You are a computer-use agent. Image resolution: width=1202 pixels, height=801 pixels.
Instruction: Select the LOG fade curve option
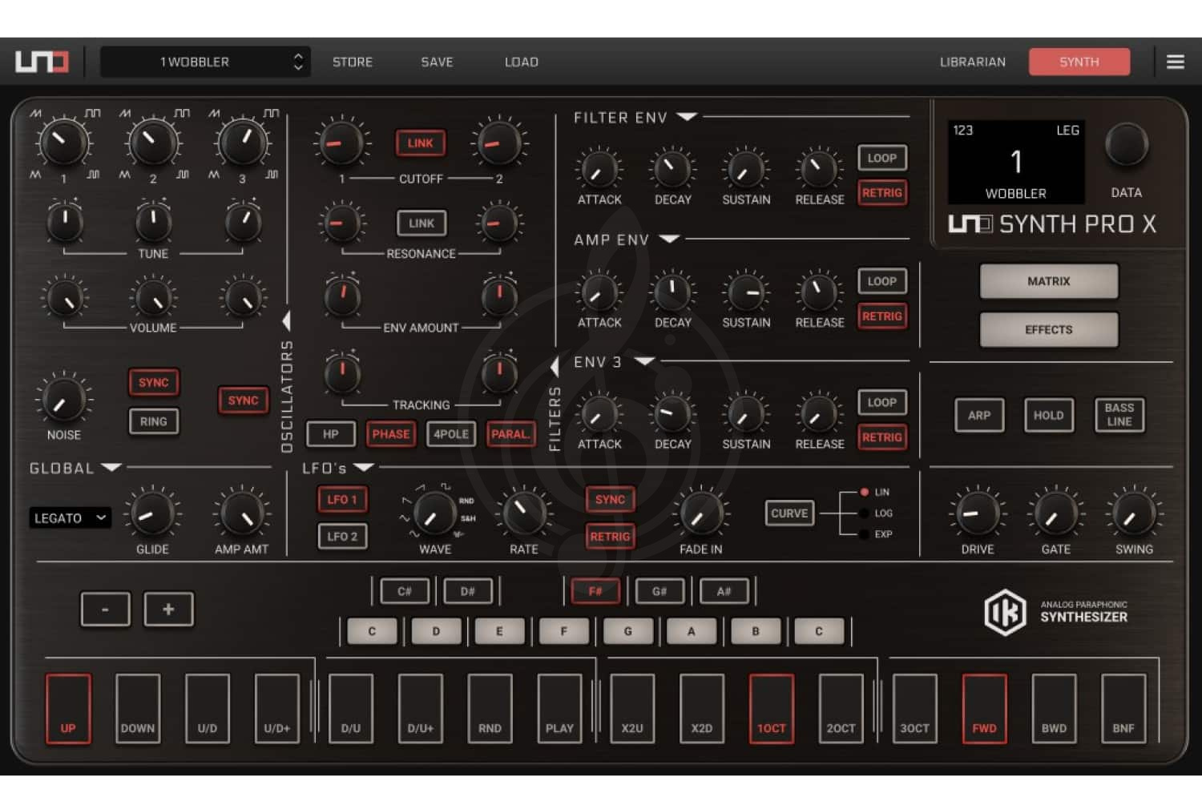(x=864, y=513)
